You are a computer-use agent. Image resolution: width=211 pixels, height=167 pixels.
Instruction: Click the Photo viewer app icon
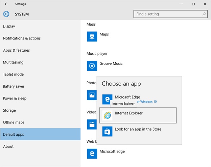[91, 95]
